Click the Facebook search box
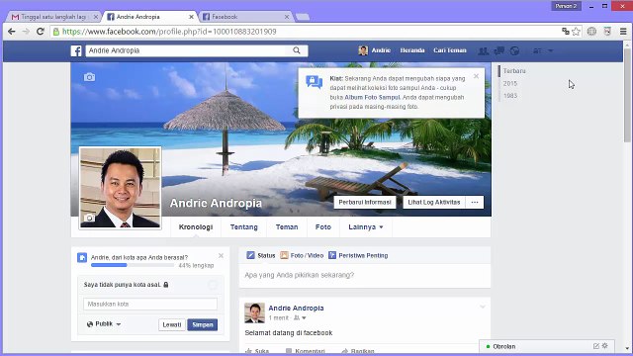Viewport: 633px width, 356px height. [197, 50]
